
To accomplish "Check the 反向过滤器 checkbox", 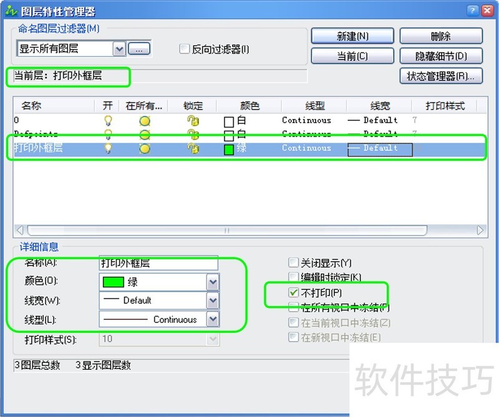I will [184, 49].
